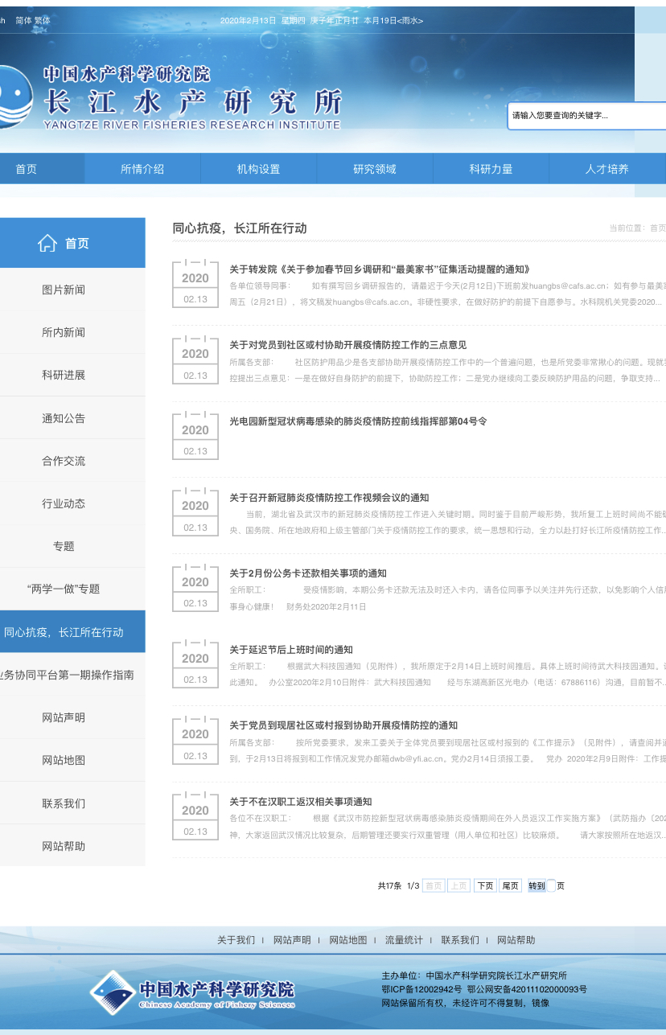Viewport: 666px width, 1035px height.
Task: Click the 共17条 total count text
Action: tap(389, 886)
